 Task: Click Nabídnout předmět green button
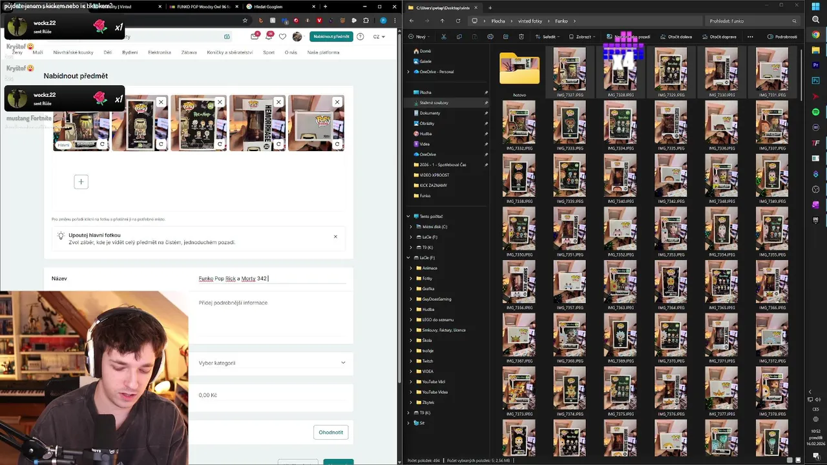331,36
